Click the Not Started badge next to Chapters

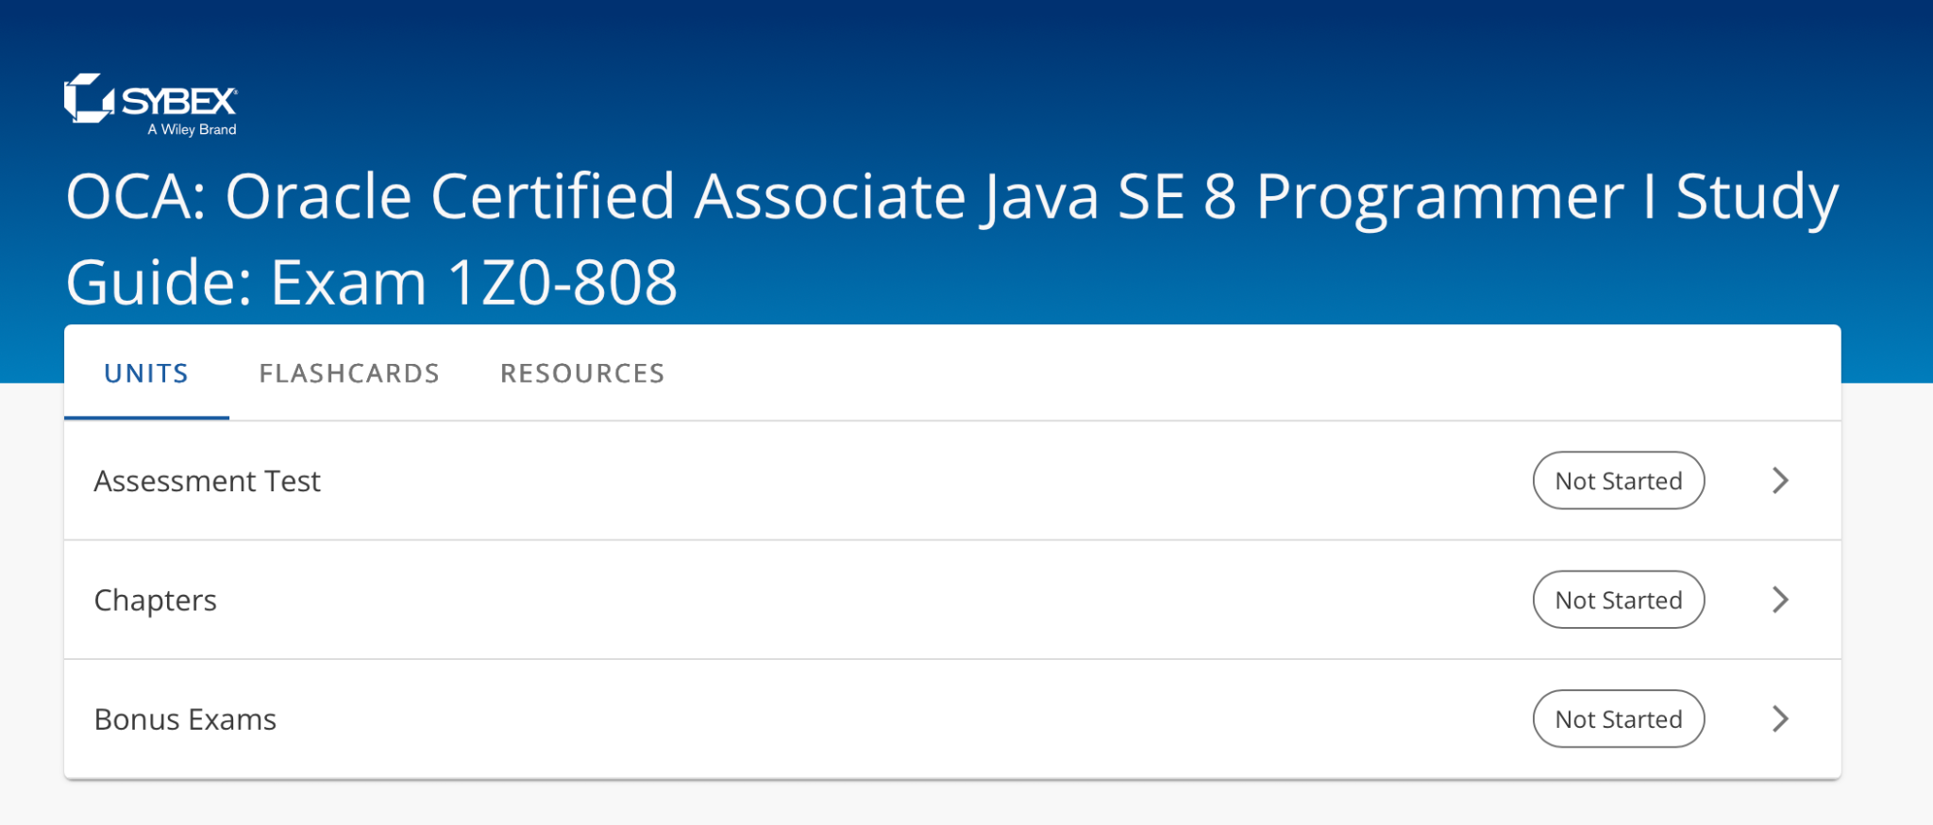(x=1618, y=600)
